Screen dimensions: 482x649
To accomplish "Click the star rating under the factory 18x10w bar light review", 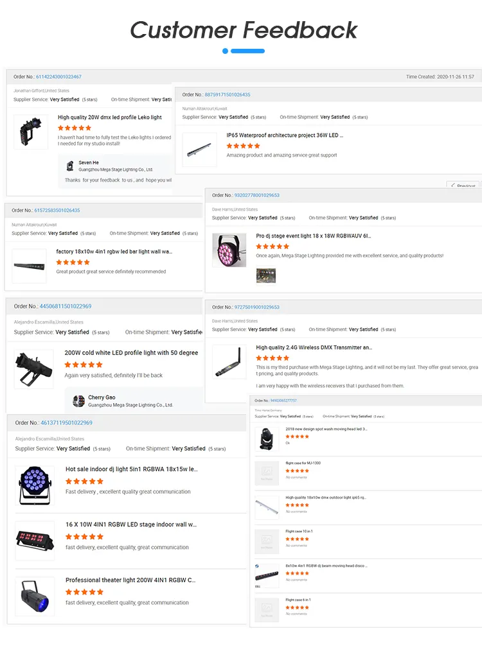I will (x=73, y=261).
